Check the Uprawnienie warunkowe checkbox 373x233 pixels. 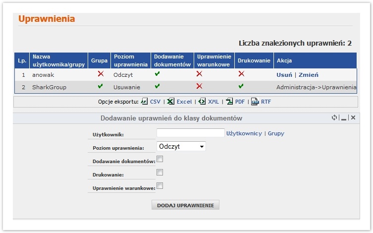coord(160,186)
